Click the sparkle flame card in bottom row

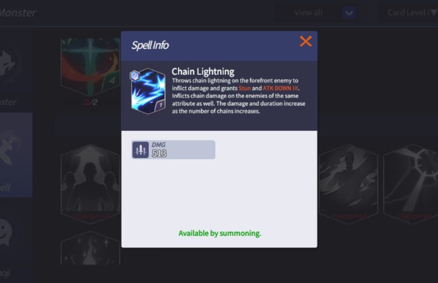90,248
